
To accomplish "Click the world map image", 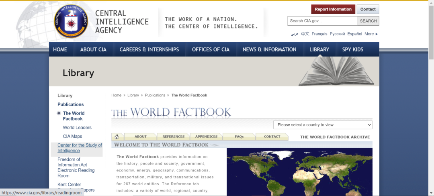I will 299,172.
